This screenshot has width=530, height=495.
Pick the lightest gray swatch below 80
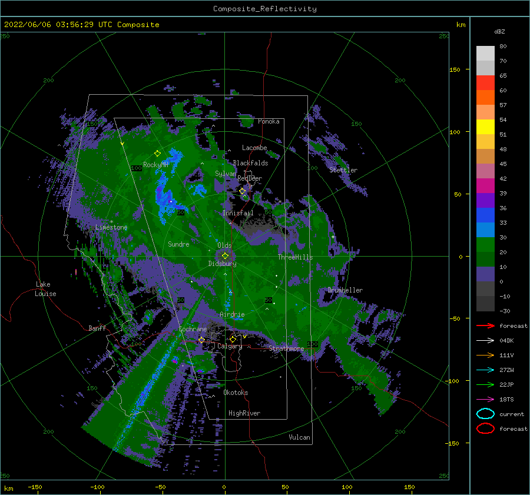pyautogui.click(x=485, y=53)
